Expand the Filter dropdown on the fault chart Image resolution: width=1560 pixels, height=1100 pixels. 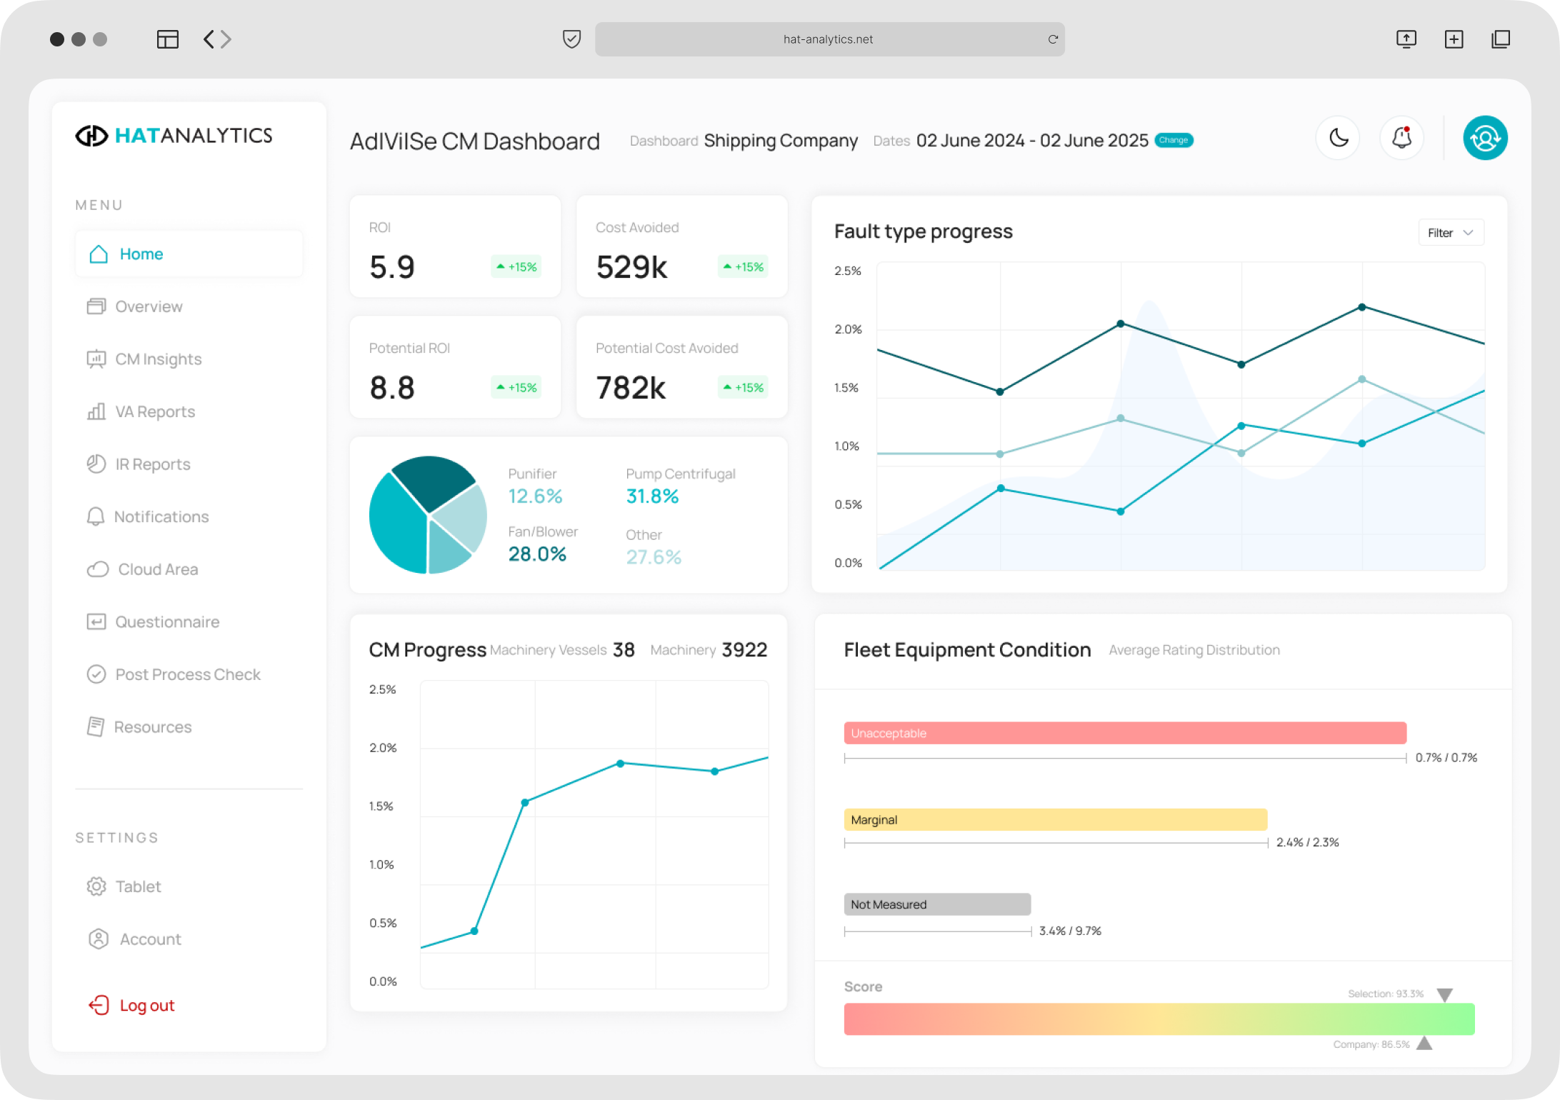point(1451,233)
